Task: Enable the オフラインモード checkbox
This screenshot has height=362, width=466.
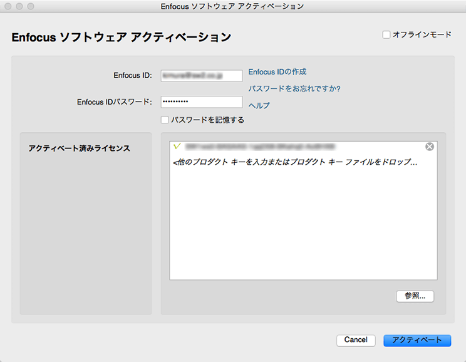Action: 386,34
